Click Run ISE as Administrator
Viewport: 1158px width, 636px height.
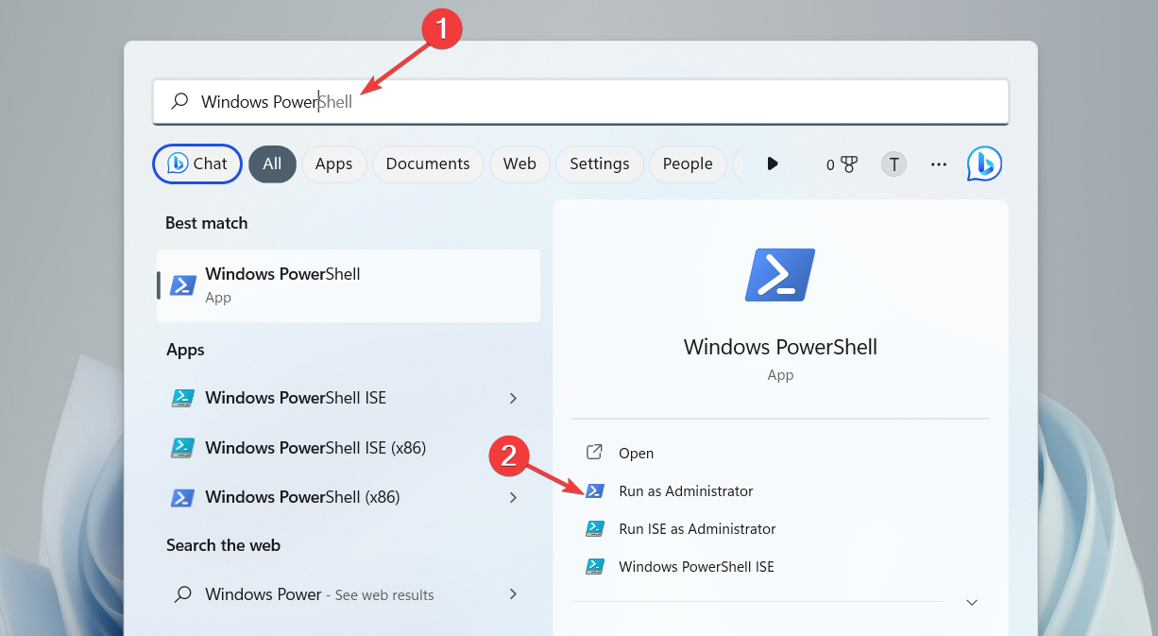point(696,528)
